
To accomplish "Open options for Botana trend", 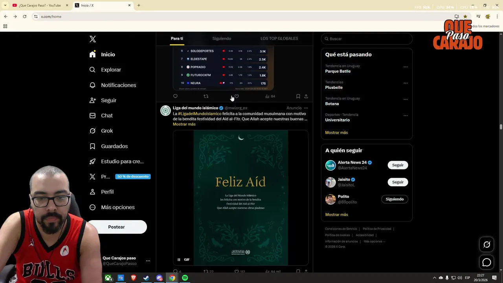I will point(406,99).
